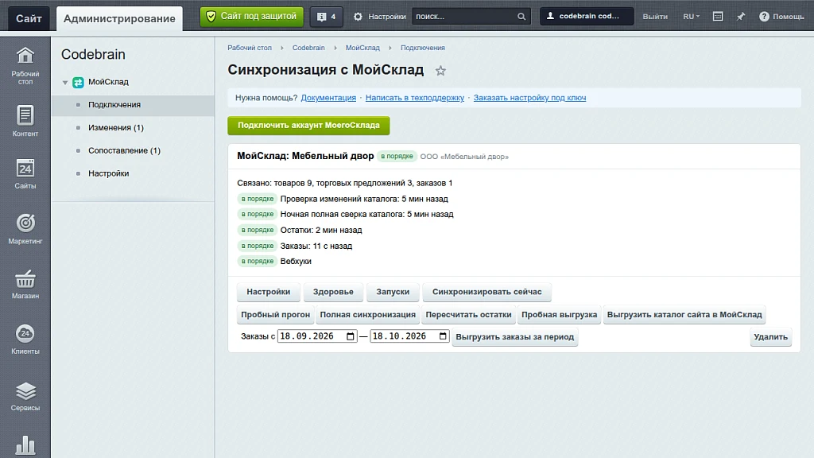Click the Удалить button

tap(770, 337)
